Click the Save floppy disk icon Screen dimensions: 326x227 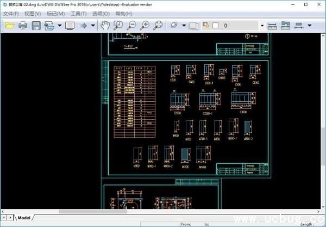[x=36, y=26]
